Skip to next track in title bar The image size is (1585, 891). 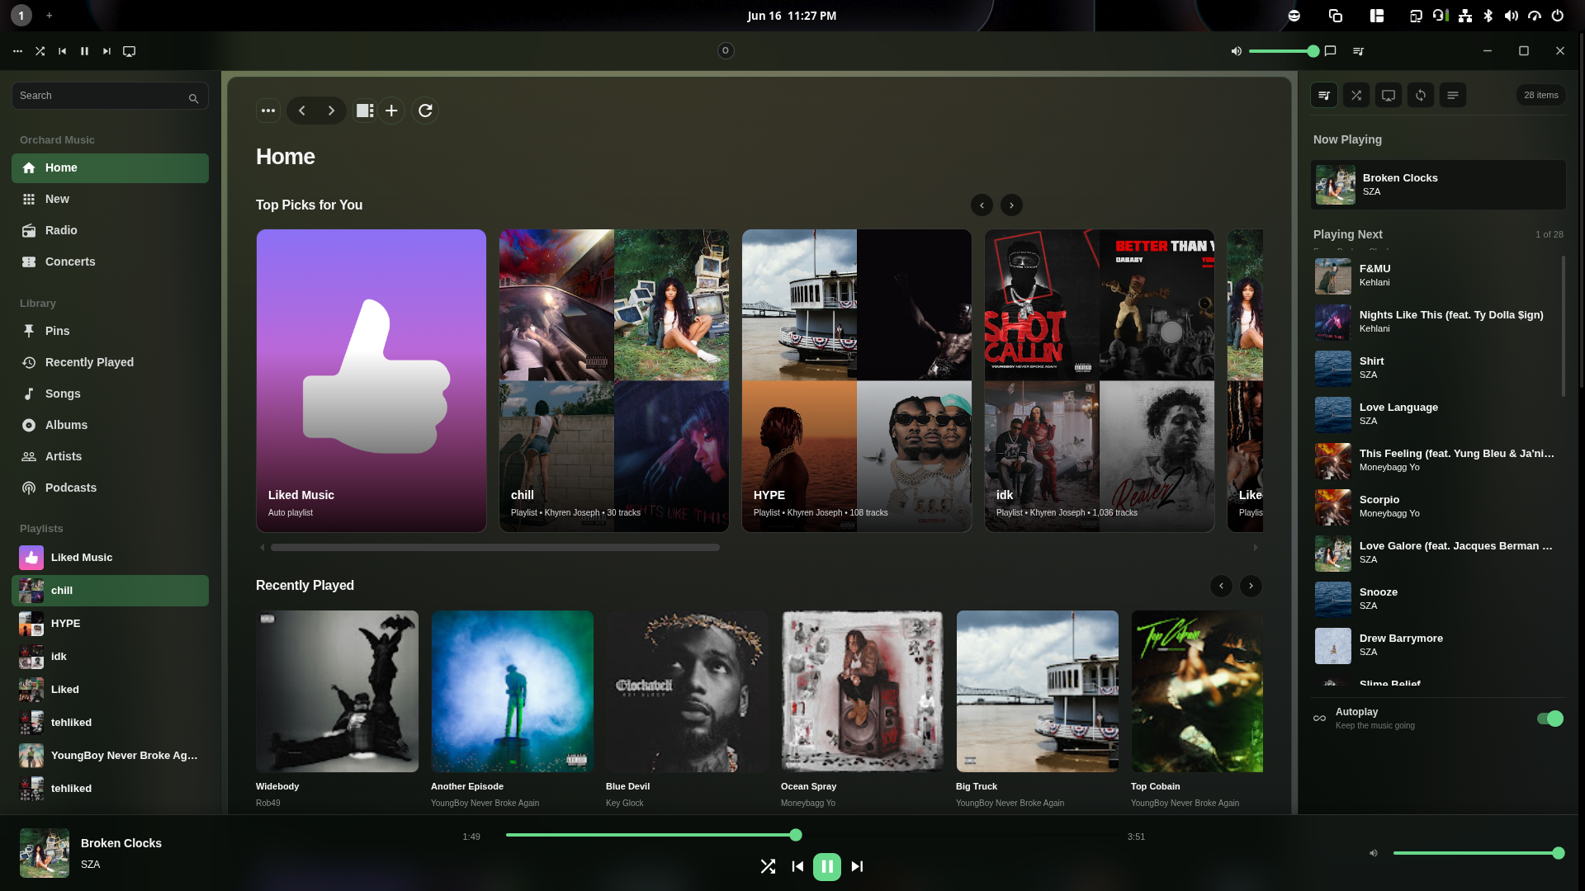pyautogui.click(x=106, y=51)
